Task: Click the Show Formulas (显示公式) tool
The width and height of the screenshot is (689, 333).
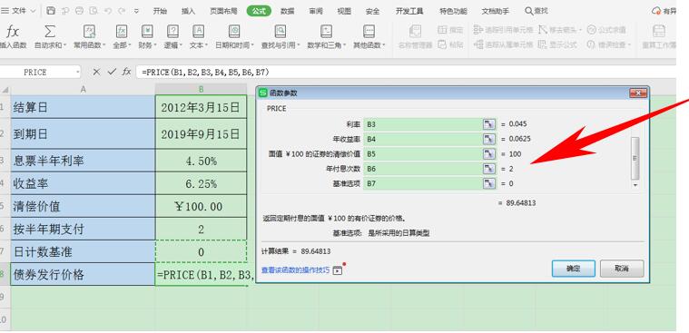Action: tap(557, 44)
